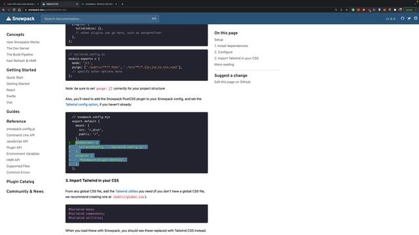Open the Community & News sidebar section
Image resolution: width=419 pixels, height=235 pixels.
(25, 191)
